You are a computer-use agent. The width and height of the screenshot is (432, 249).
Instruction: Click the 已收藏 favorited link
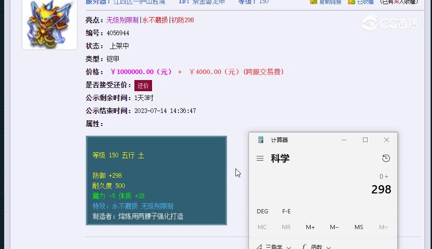361,2
